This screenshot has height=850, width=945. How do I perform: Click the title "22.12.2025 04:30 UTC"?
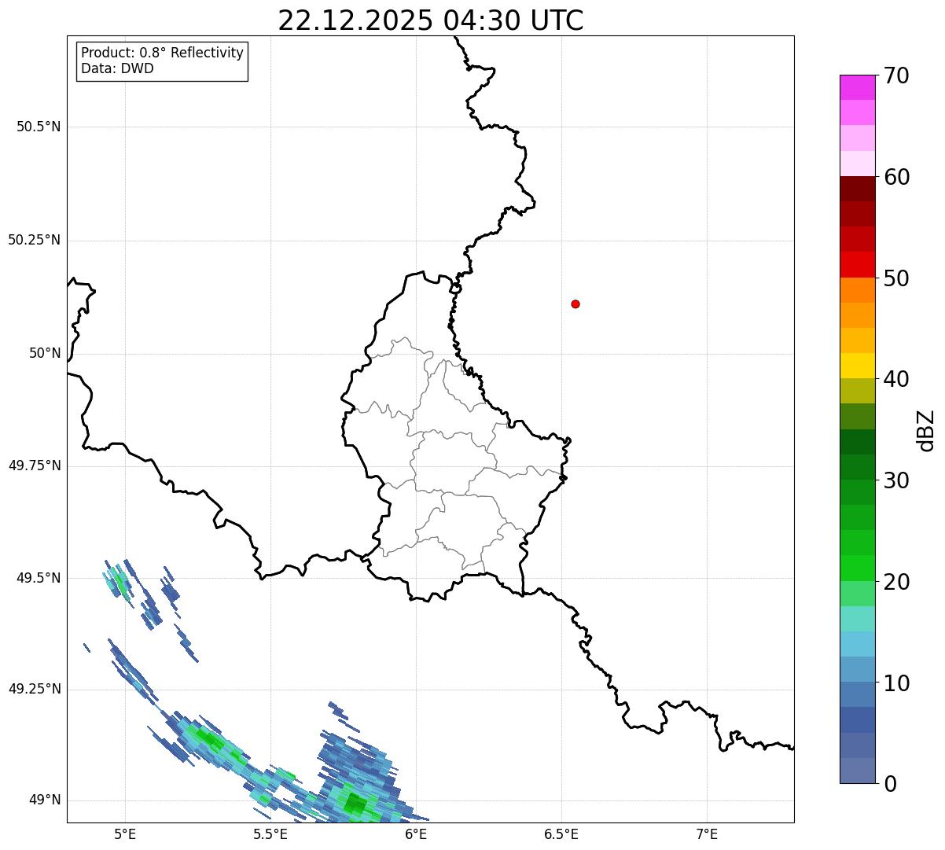pyautogui.click(x=431, y=20)
